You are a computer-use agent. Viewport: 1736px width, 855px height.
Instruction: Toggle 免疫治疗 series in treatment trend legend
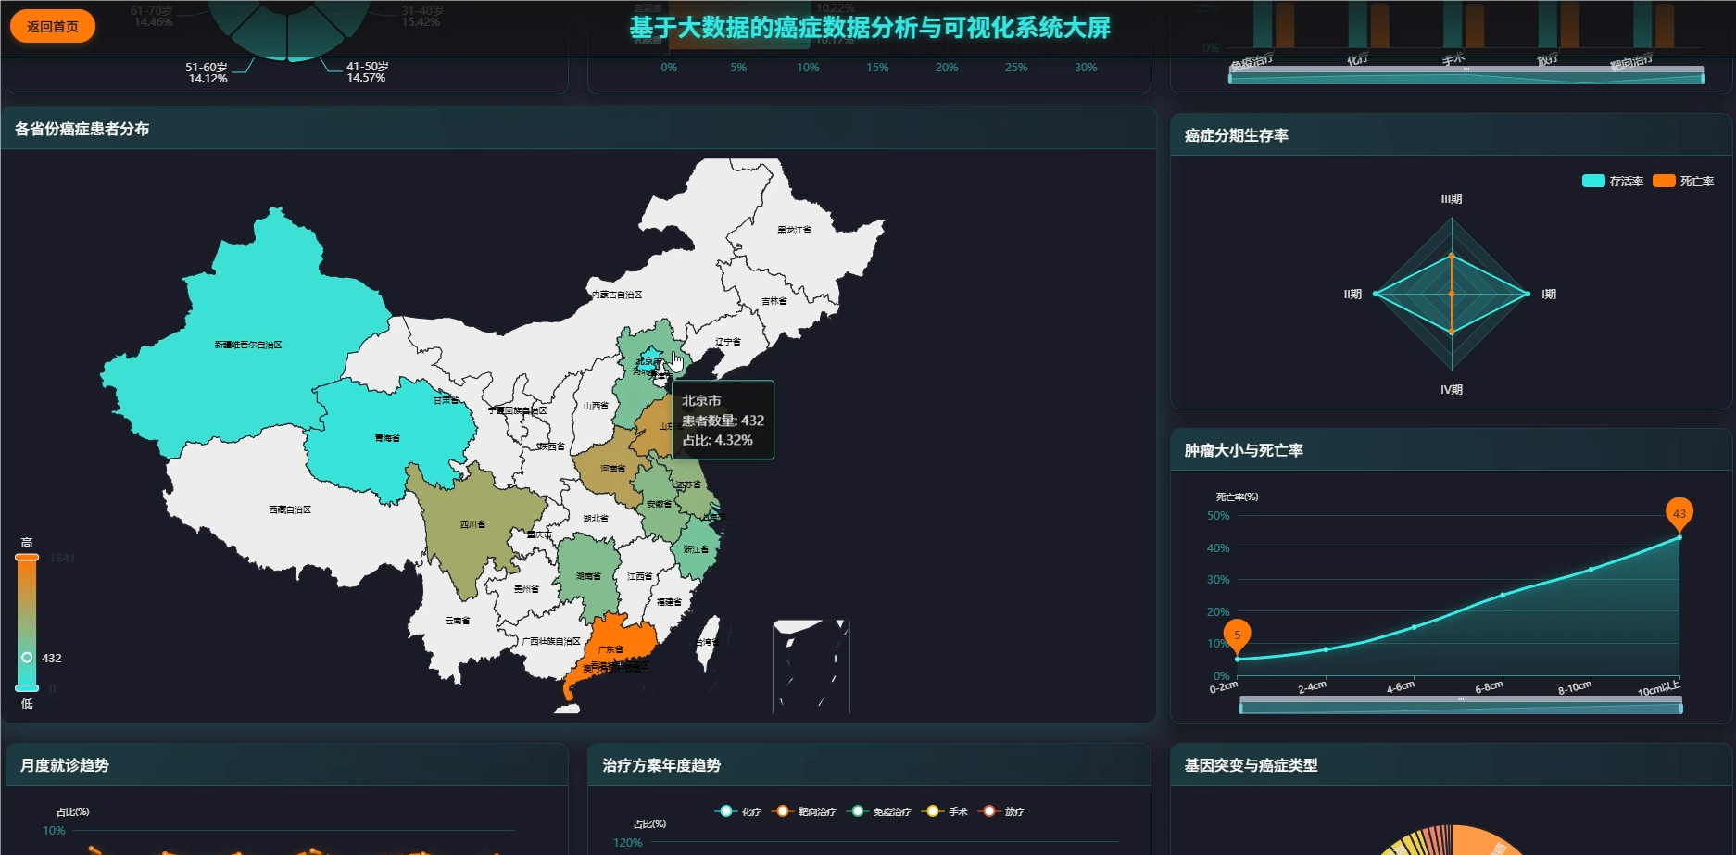[x=878, y=811]
